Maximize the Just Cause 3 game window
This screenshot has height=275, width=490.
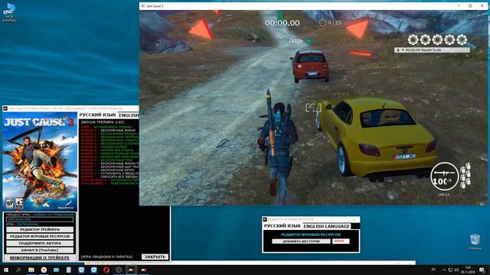click(x=470, y=6)
